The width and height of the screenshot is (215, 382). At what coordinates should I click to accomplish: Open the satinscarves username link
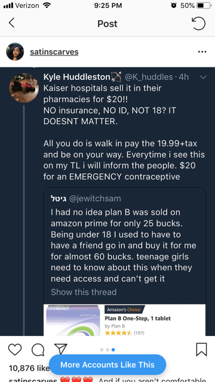pos(54,52)
